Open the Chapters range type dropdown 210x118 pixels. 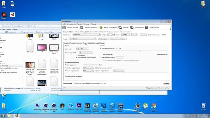pos(126,35)
